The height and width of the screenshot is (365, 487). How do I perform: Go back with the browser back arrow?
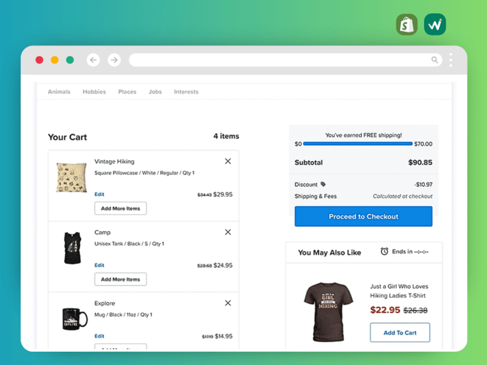93,60
